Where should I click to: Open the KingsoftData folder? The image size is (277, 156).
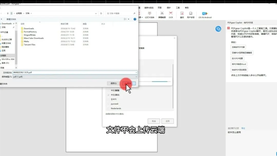click(x=29, y=35)
